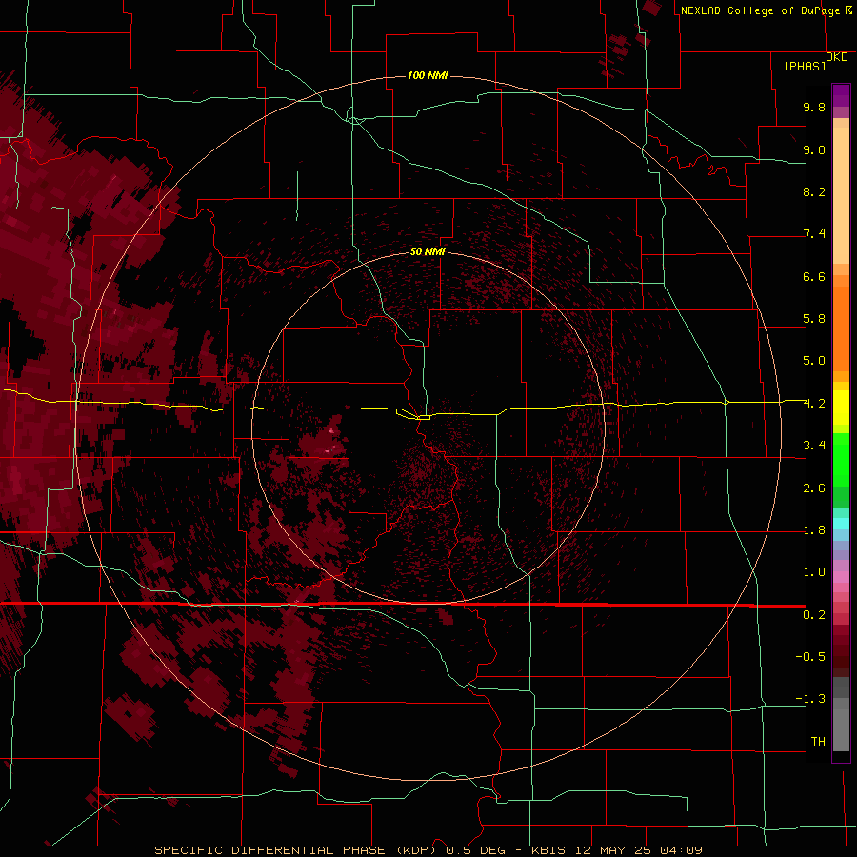Click the [PHAS] legend heading

coord(805,66)
